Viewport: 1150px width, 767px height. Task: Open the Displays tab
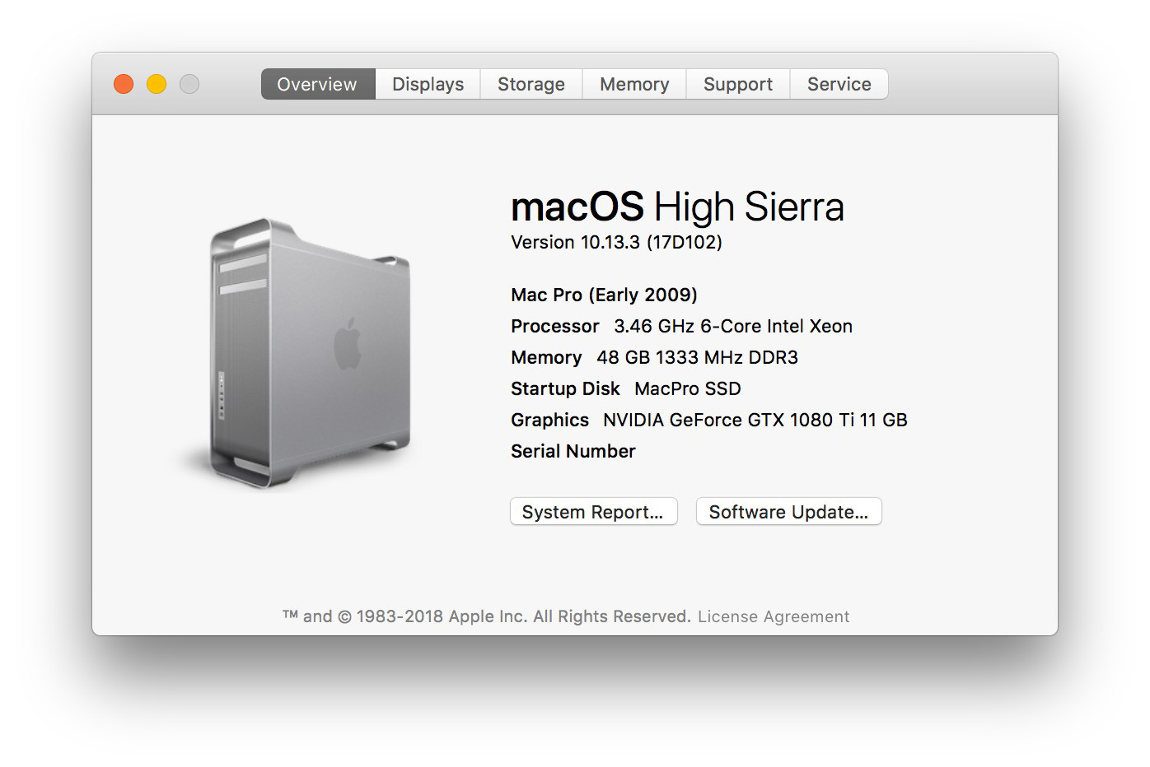pyautogui.click(x=428, y=84)
